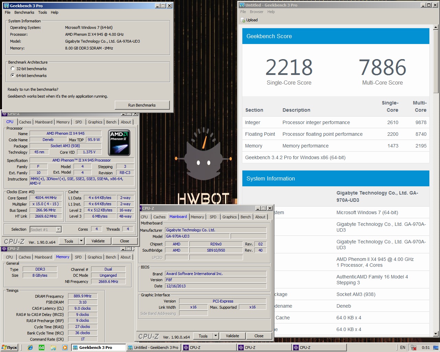Open the Windows Start (Пуск) button
The image size is (440, 352).
pyautogui.click(x=9, y=348)
